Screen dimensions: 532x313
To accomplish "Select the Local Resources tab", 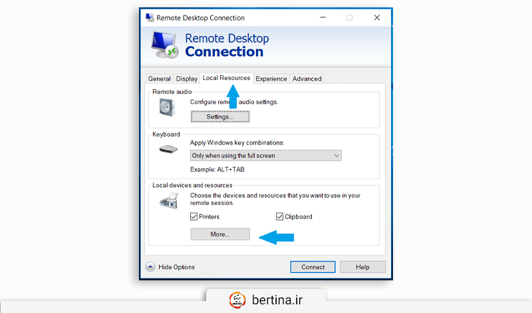I will tap(226, 78).
